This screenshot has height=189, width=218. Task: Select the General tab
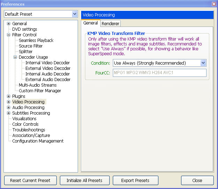(91, 23)
